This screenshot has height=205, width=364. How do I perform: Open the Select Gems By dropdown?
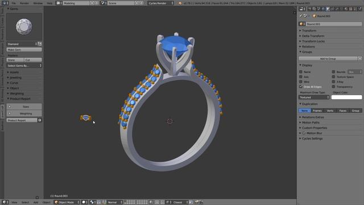point(24,65)
